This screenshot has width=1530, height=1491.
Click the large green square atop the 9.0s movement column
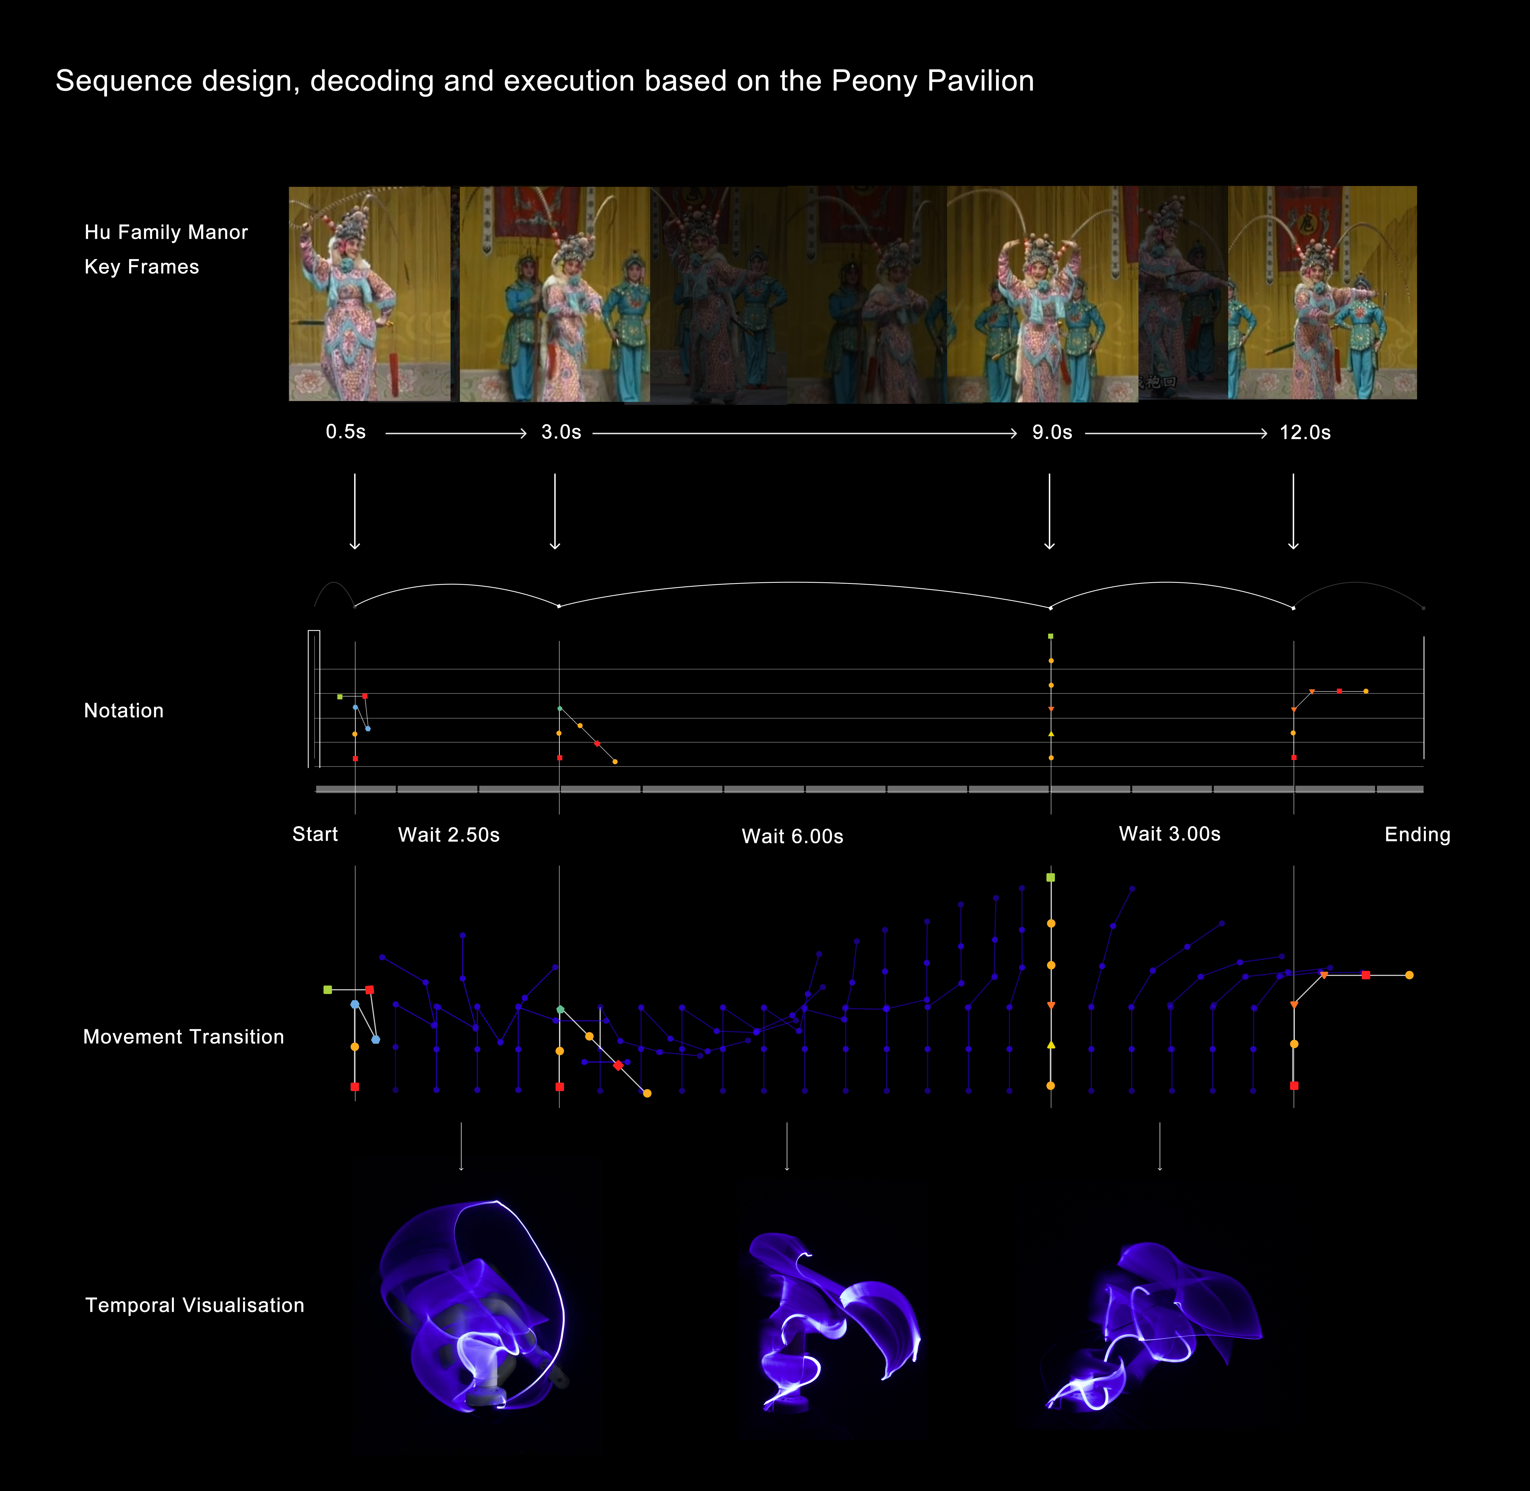point(1051,878)
